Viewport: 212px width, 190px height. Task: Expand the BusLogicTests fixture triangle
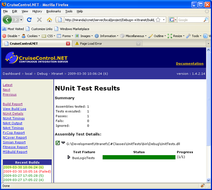pos(69,157)
